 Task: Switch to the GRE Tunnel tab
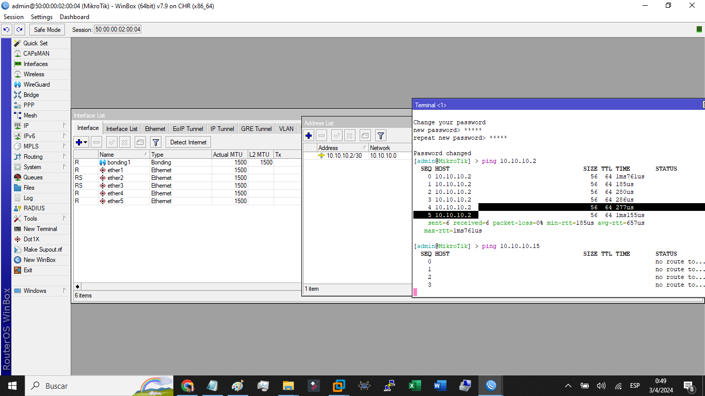click(257, 129)
